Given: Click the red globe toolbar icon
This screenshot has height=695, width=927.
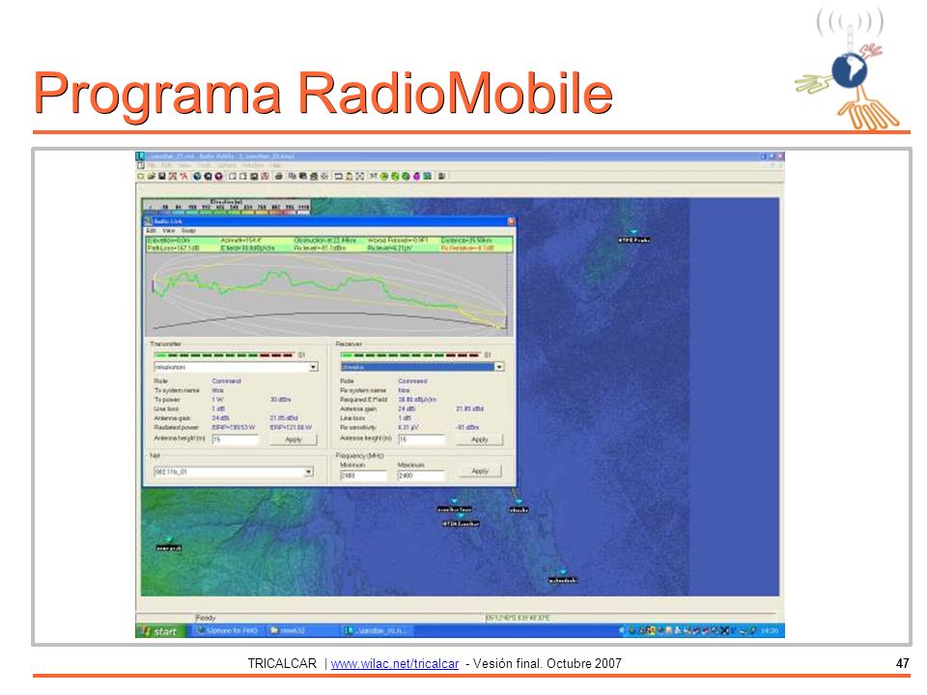Looking at the screenshot, I should [x=219, y=176].
